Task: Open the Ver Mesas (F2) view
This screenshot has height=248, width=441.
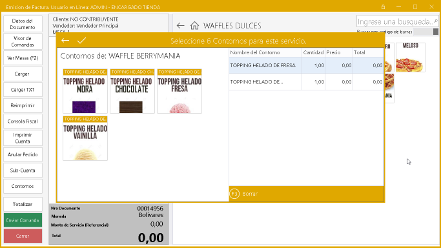Action: coord(23,58)
